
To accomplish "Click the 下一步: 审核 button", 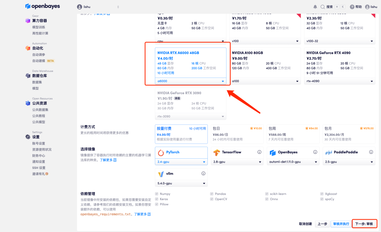I will [364, 224].
